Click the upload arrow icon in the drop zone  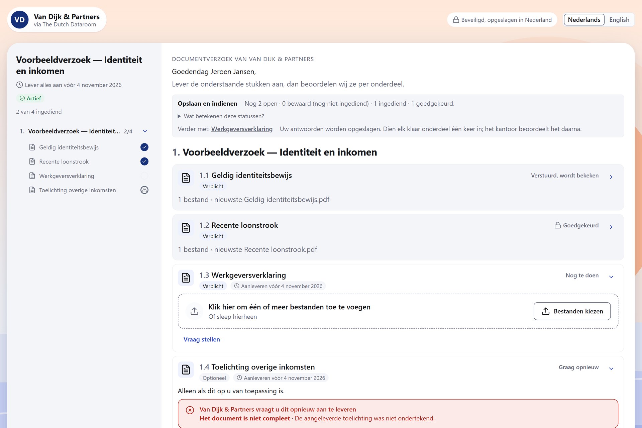(x=194, y=311)
